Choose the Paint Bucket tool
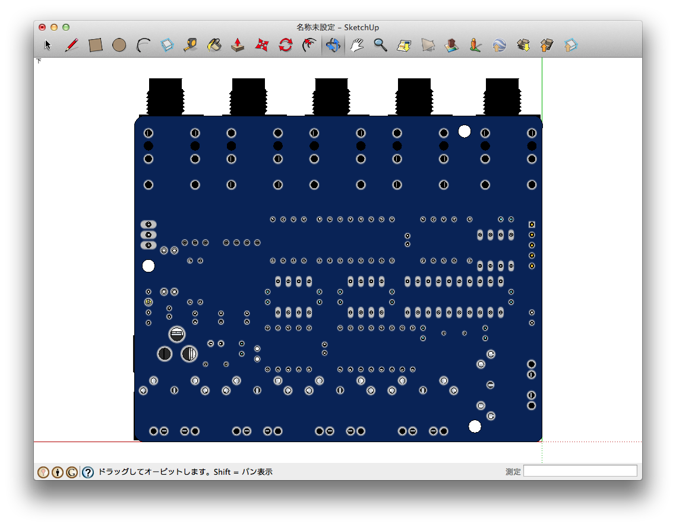 click(x=214, y=45)
